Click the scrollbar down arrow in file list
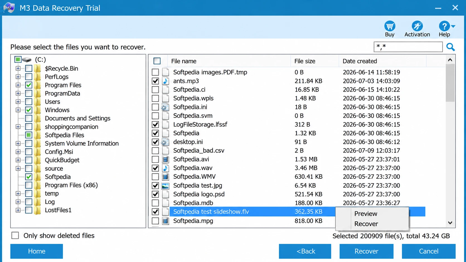 point(450,223)
